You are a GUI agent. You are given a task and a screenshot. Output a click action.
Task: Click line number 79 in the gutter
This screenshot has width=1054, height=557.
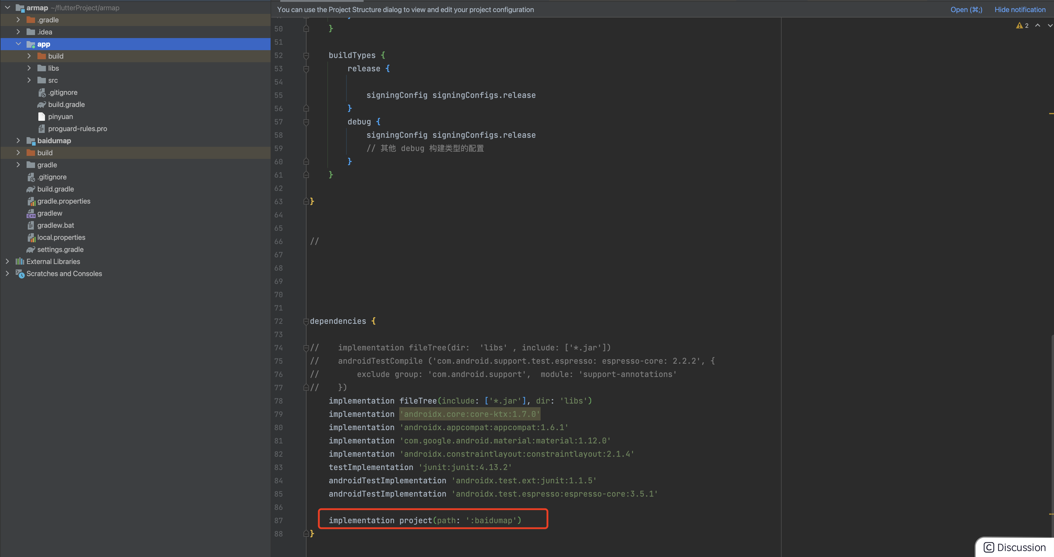coord(278,414)
